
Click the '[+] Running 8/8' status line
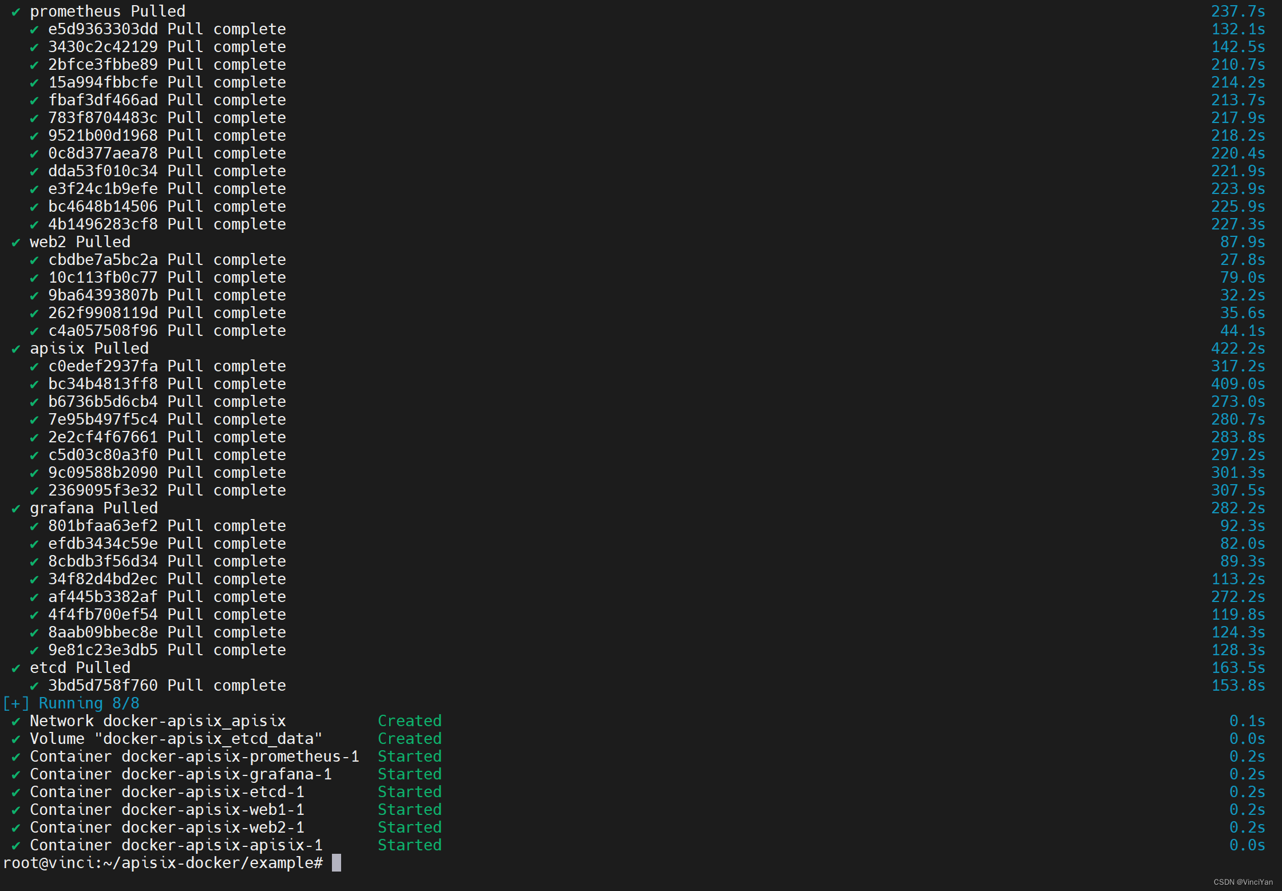[71, 703]
